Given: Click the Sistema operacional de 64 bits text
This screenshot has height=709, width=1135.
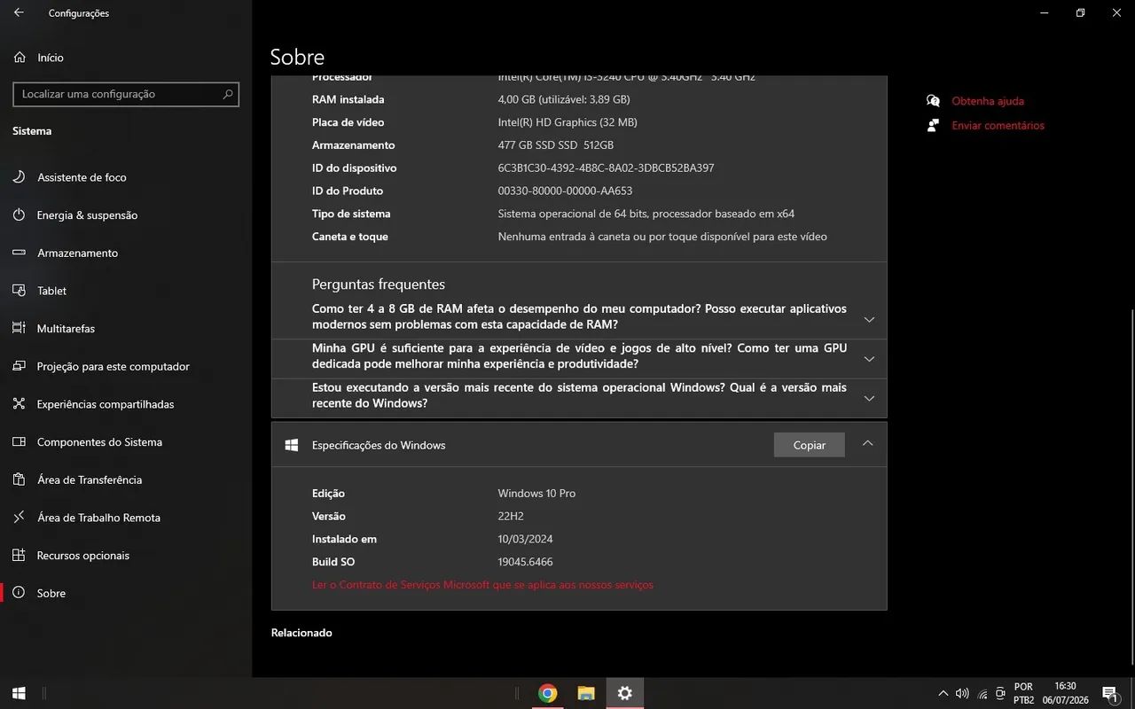Looking at the screenshot, I should click(x=646, y=214).
